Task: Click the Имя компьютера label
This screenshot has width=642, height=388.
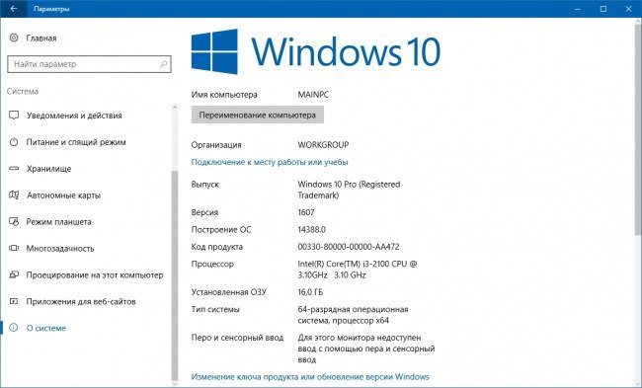Action: pos(224,95)
